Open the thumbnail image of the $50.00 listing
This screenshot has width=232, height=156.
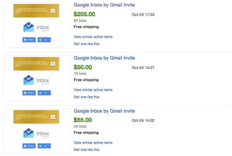pyautogui.click(x=36, y=78)
